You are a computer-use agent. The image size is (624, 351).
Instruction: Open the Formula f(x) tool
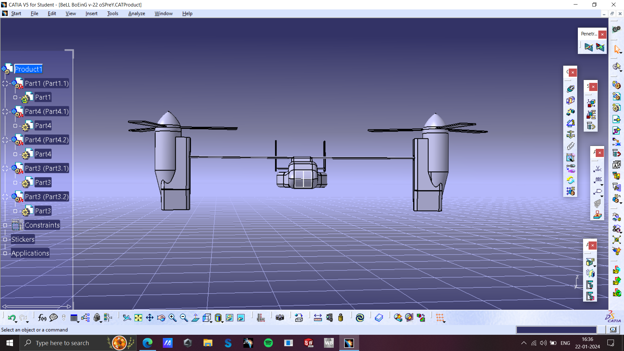(42, 318)
